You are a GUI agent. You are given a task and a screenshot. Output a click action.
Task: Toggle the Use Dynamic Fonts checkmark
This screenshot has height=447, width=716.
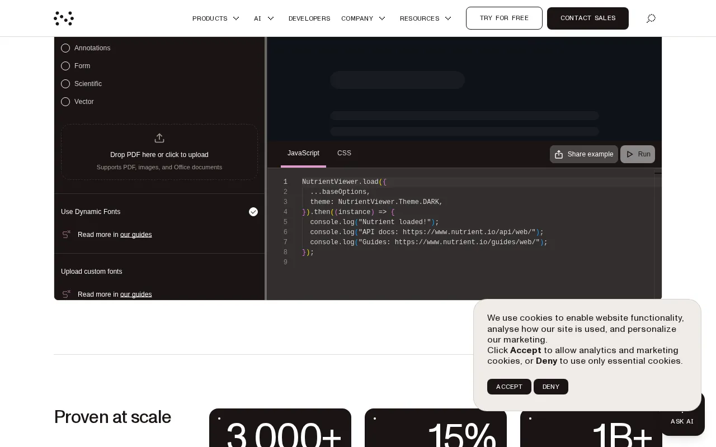[253, 212]
